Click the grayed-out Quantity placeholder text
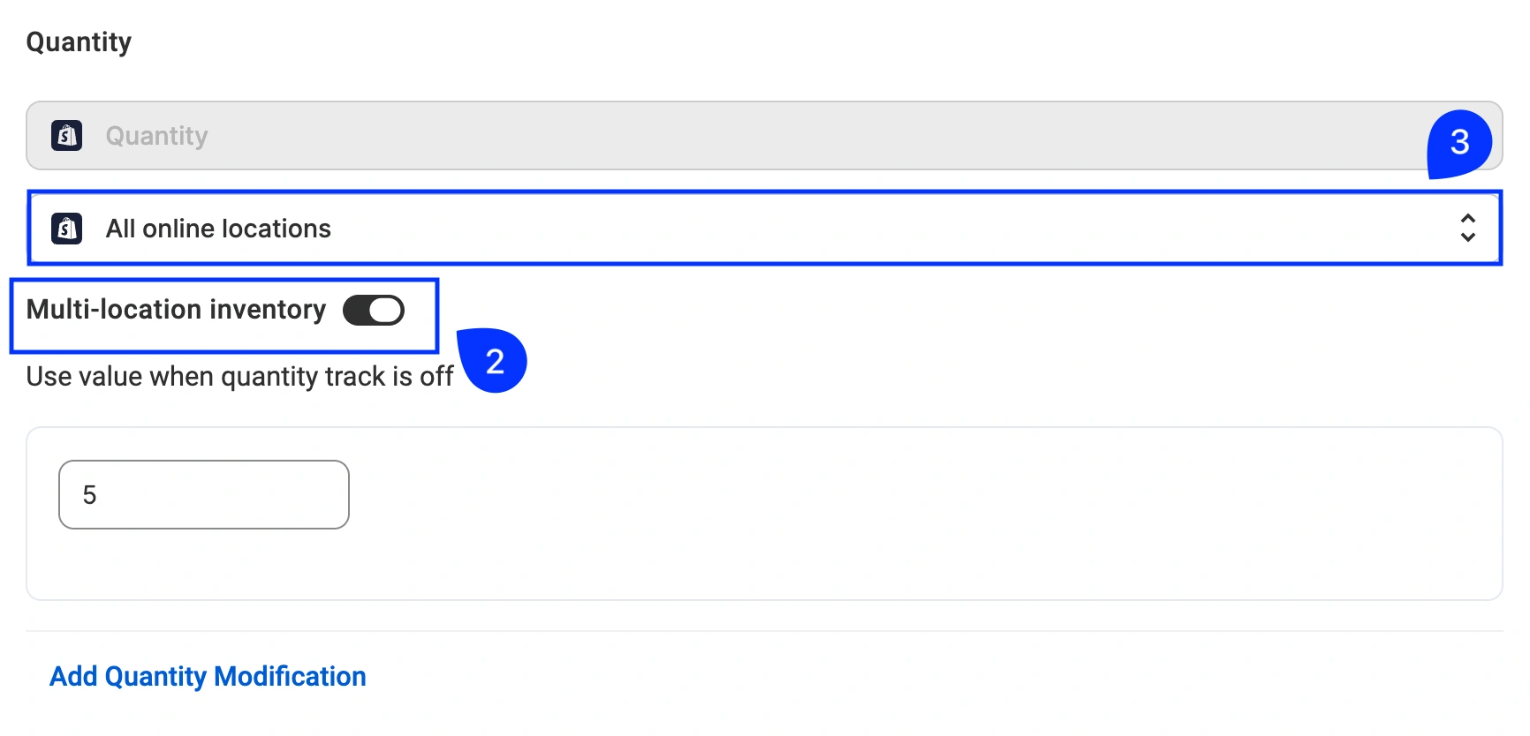Viewport: 1530px width, 736px height. click(157, 136)
